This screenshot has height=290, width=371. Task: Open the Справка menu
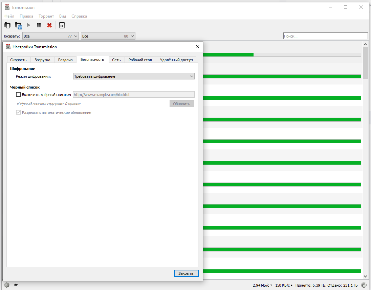(x=79, y=16)
